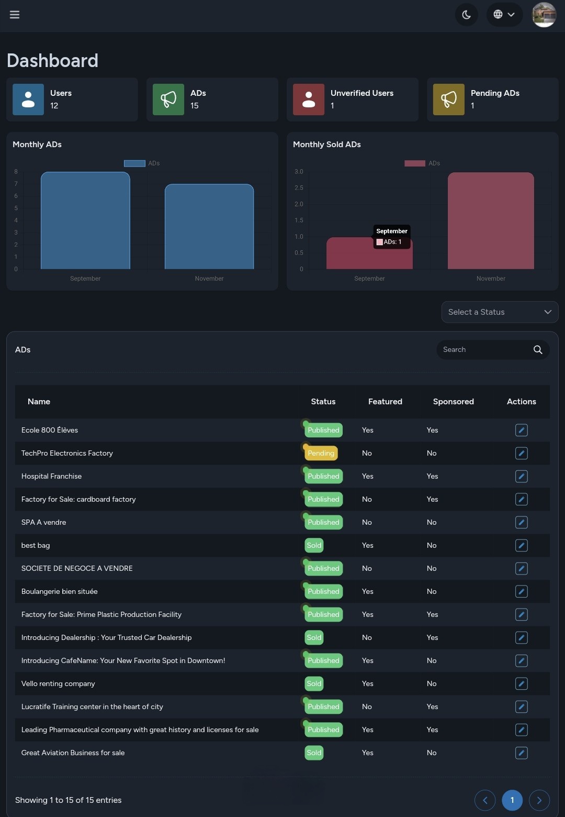Click the Users stat card icon
Image resolution: width=565 pixels, height=817 pixels.
(x=28, y=100)
